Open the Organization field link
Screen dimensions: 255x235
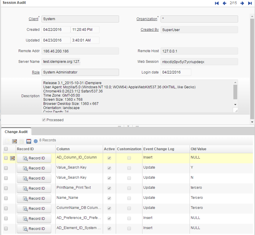[x=147, y=19]
